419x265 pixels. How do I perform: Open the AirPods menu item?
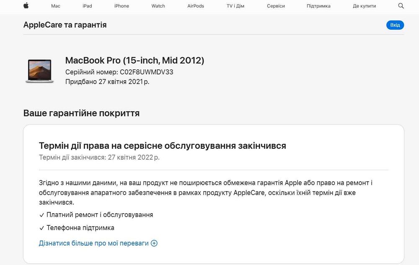click(x=196, y=6)
